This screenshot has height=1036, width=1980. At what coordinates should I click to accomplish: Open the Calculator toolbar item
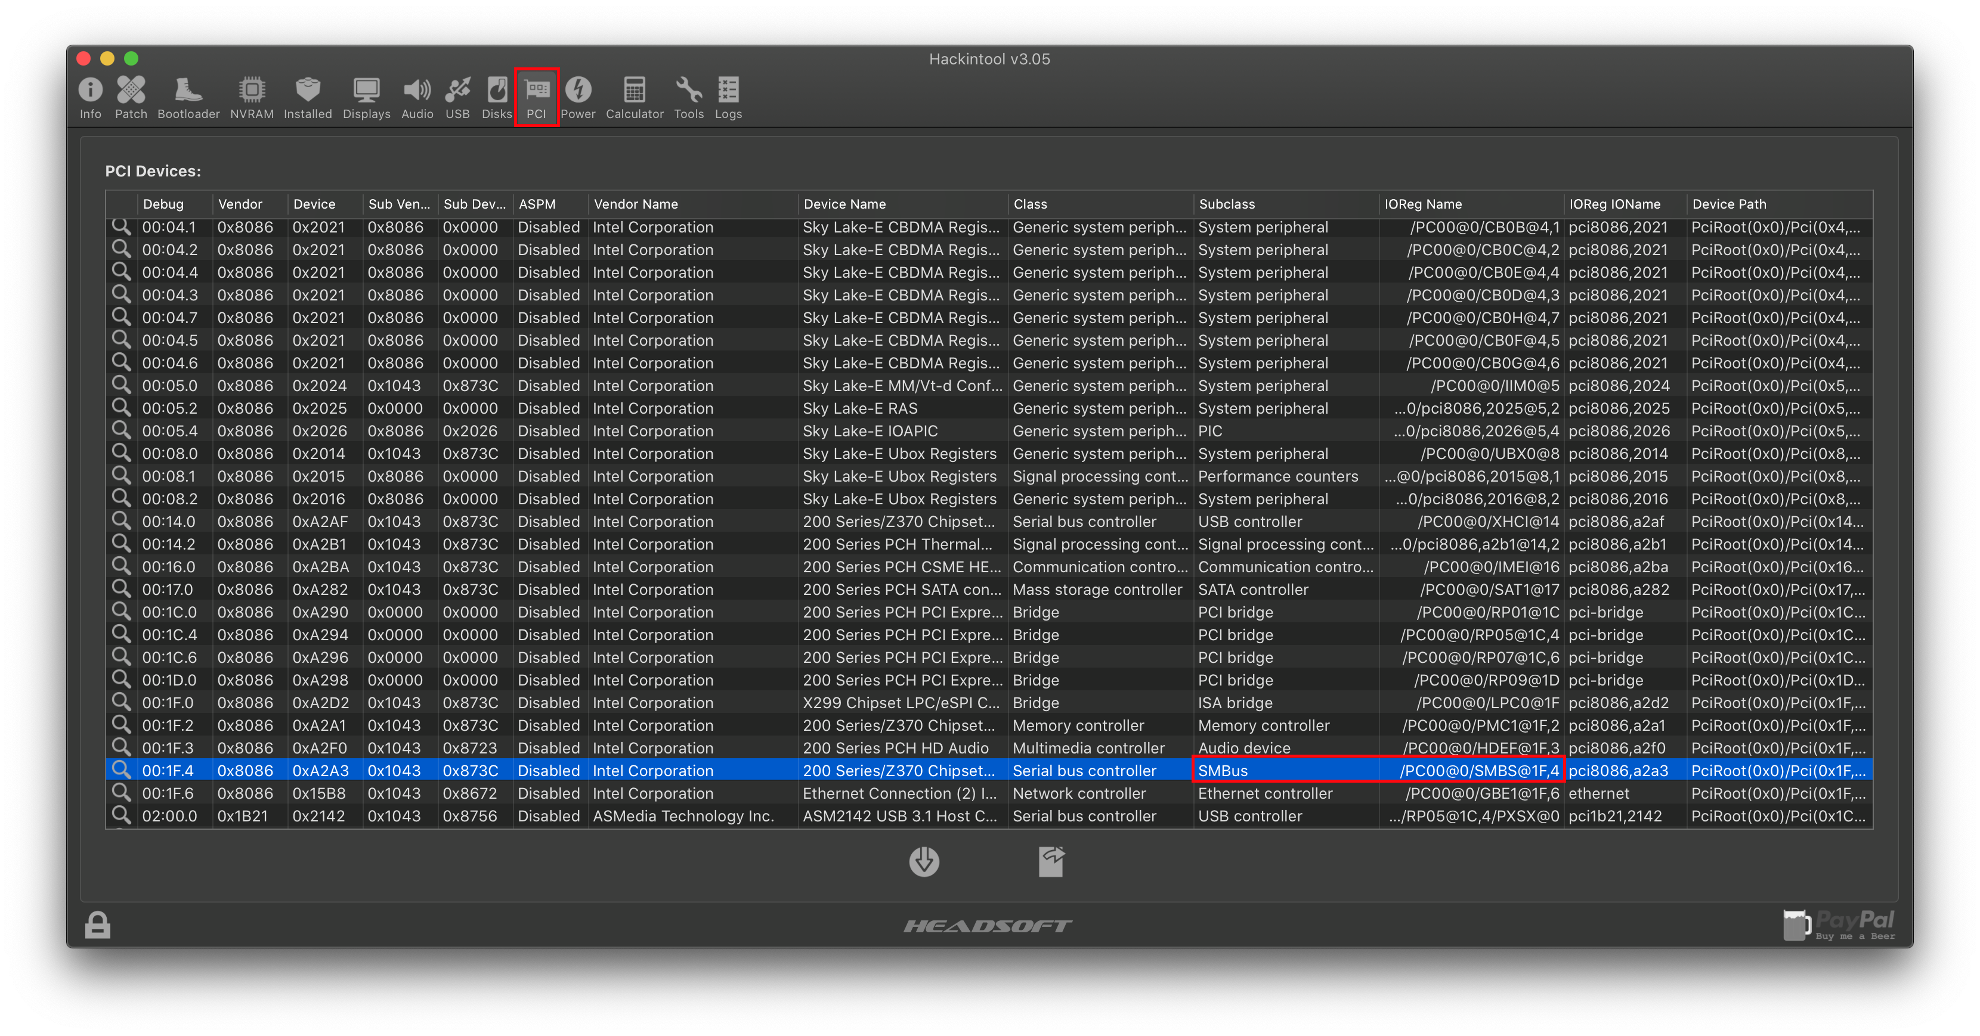(x=634, y=98)
